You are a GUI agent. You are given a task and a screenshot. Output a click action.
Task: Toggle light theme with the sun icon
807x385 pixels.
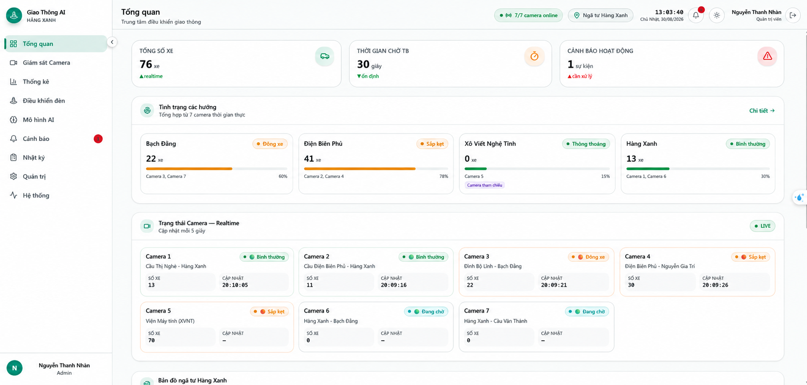click(x=717, y=15)
